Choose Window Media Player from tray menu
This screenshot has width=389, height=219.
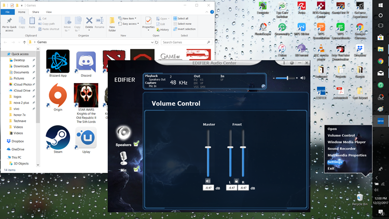pos(346,142)
